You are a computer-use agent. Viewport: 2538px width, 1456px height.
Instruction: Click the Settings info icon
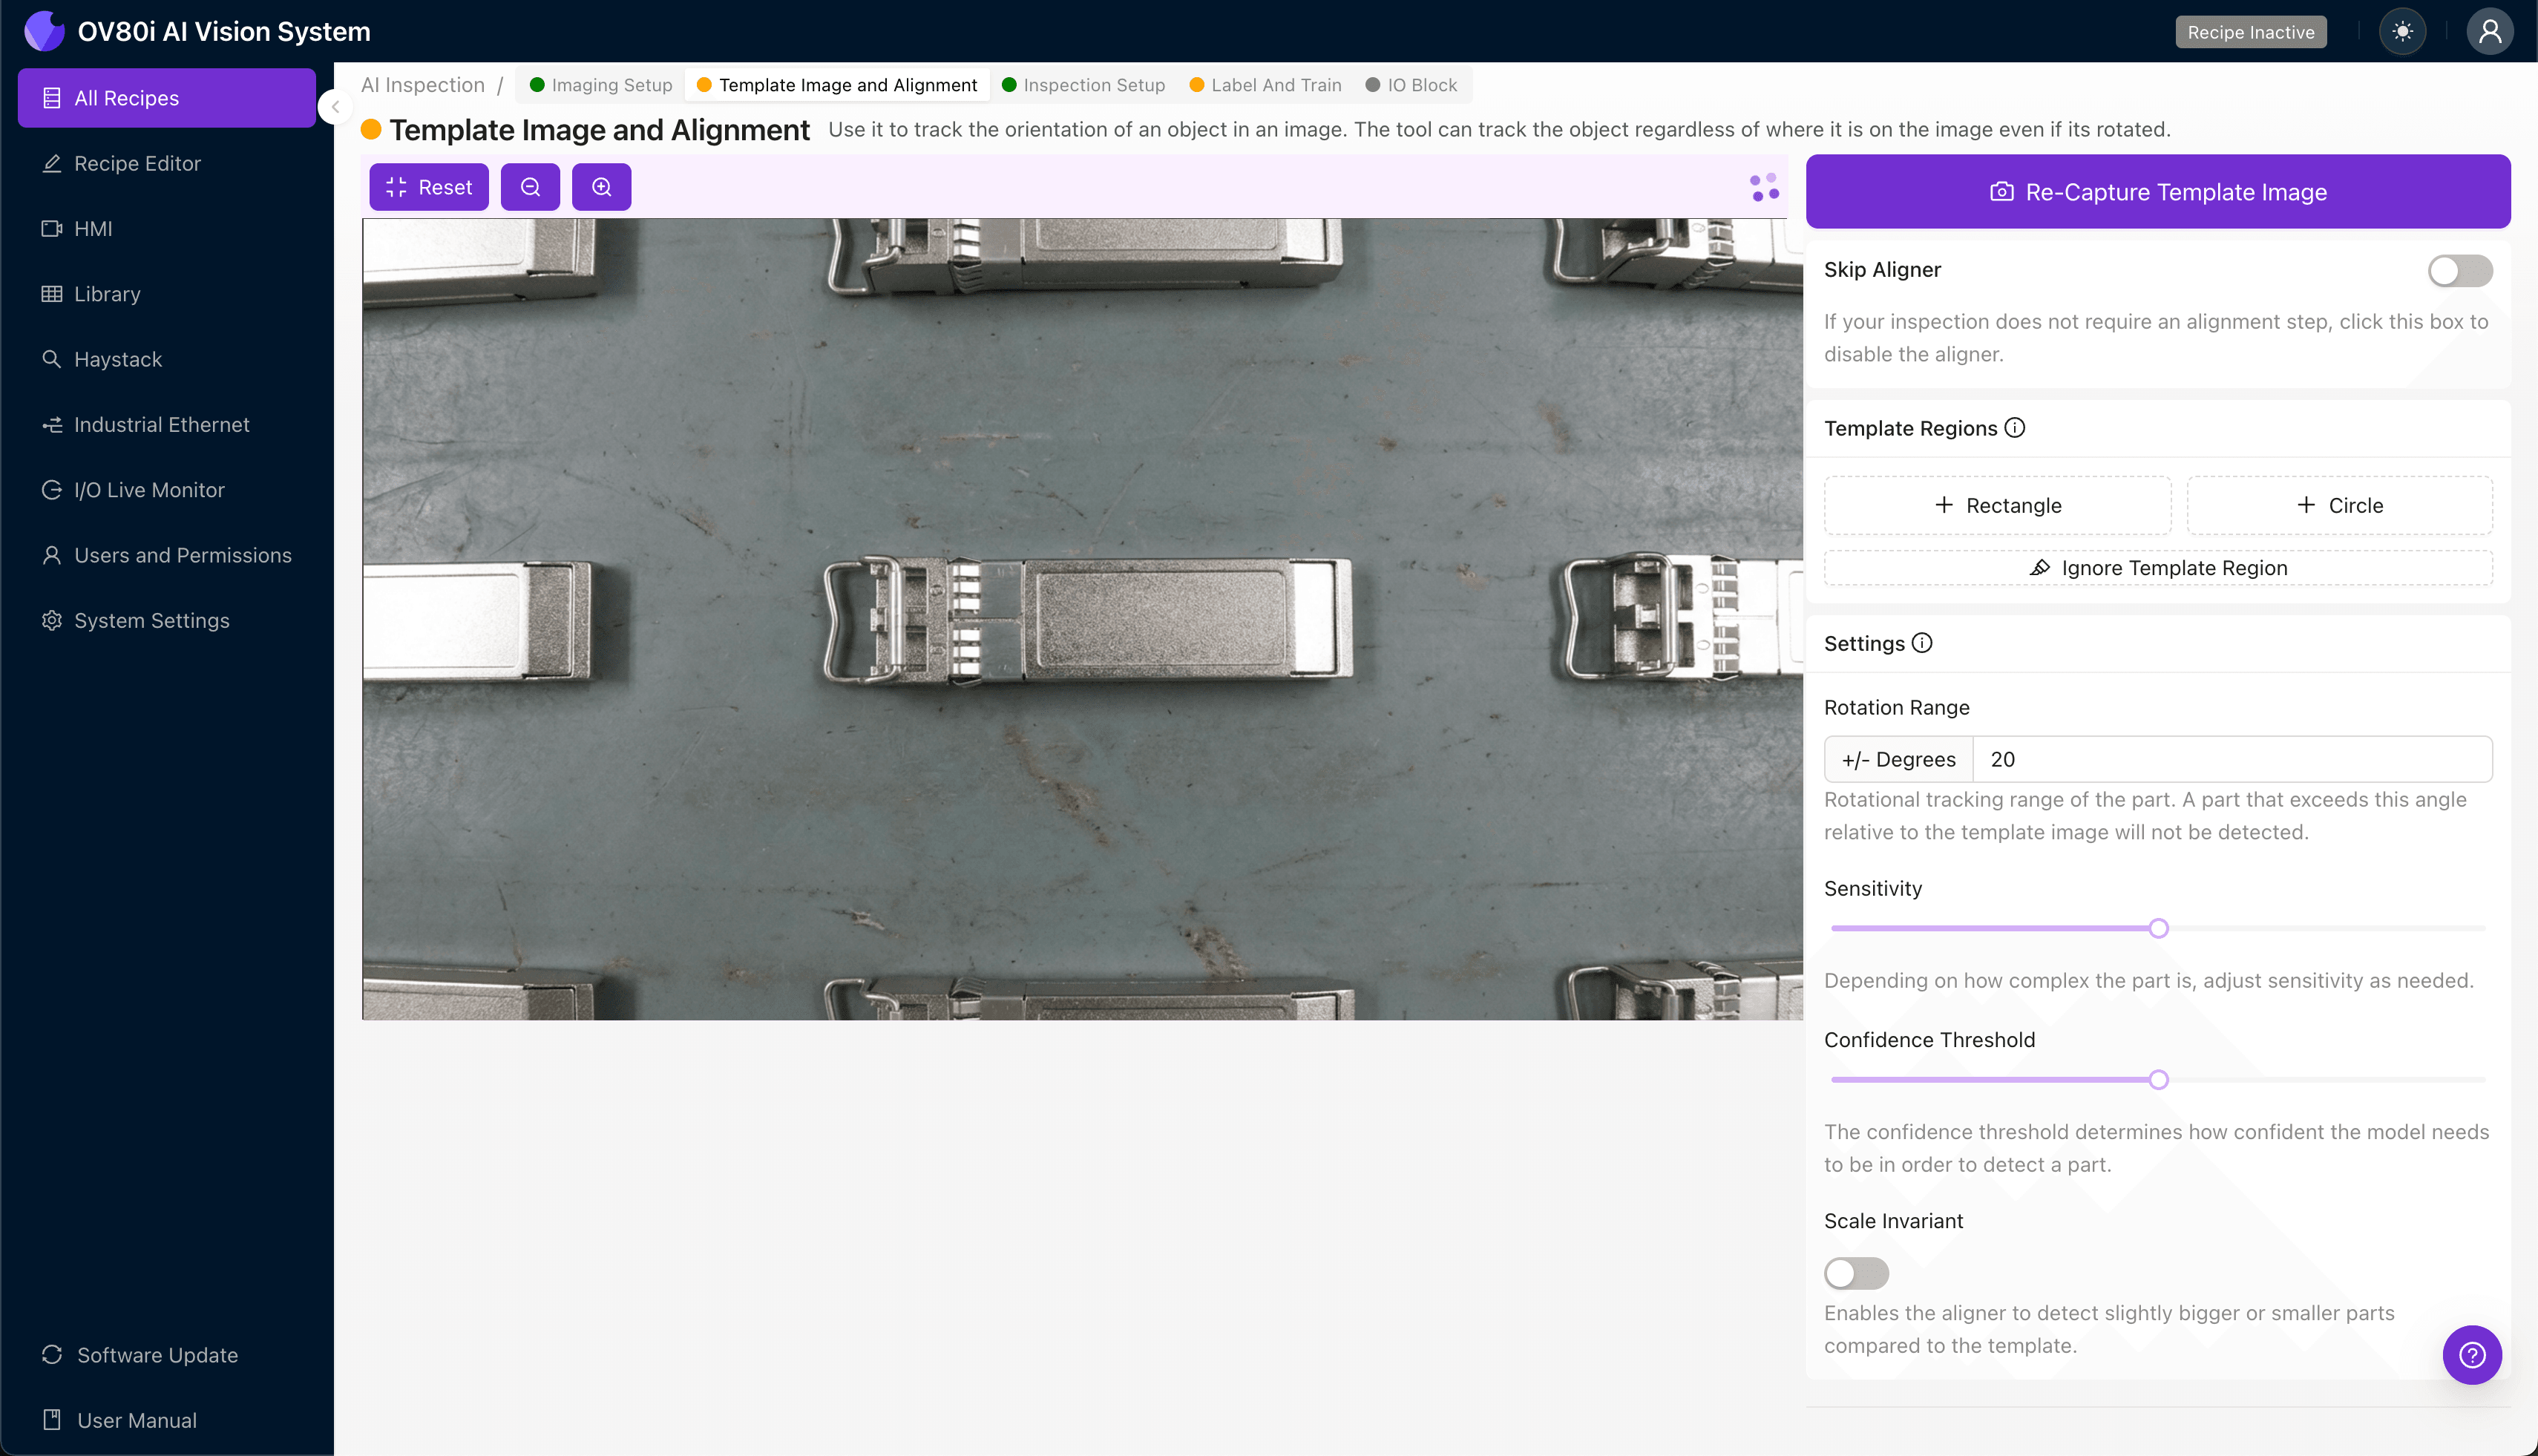pos(1922,643)
